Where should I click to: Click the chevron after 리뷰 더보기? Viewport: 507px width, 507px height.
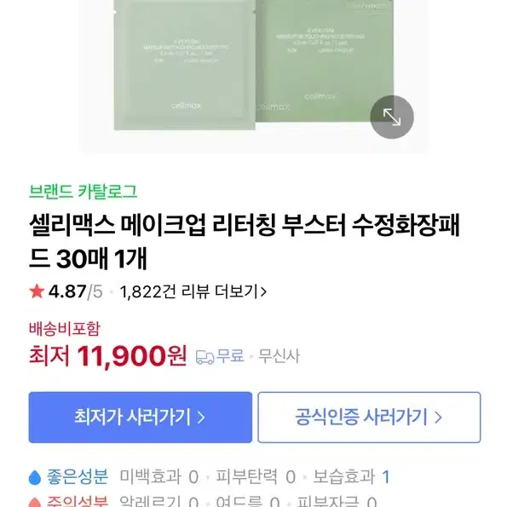pos(263,292)
